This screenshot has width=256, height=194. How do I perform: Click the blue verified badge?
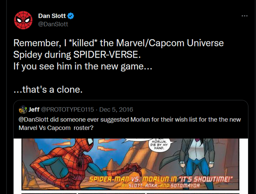71,16
